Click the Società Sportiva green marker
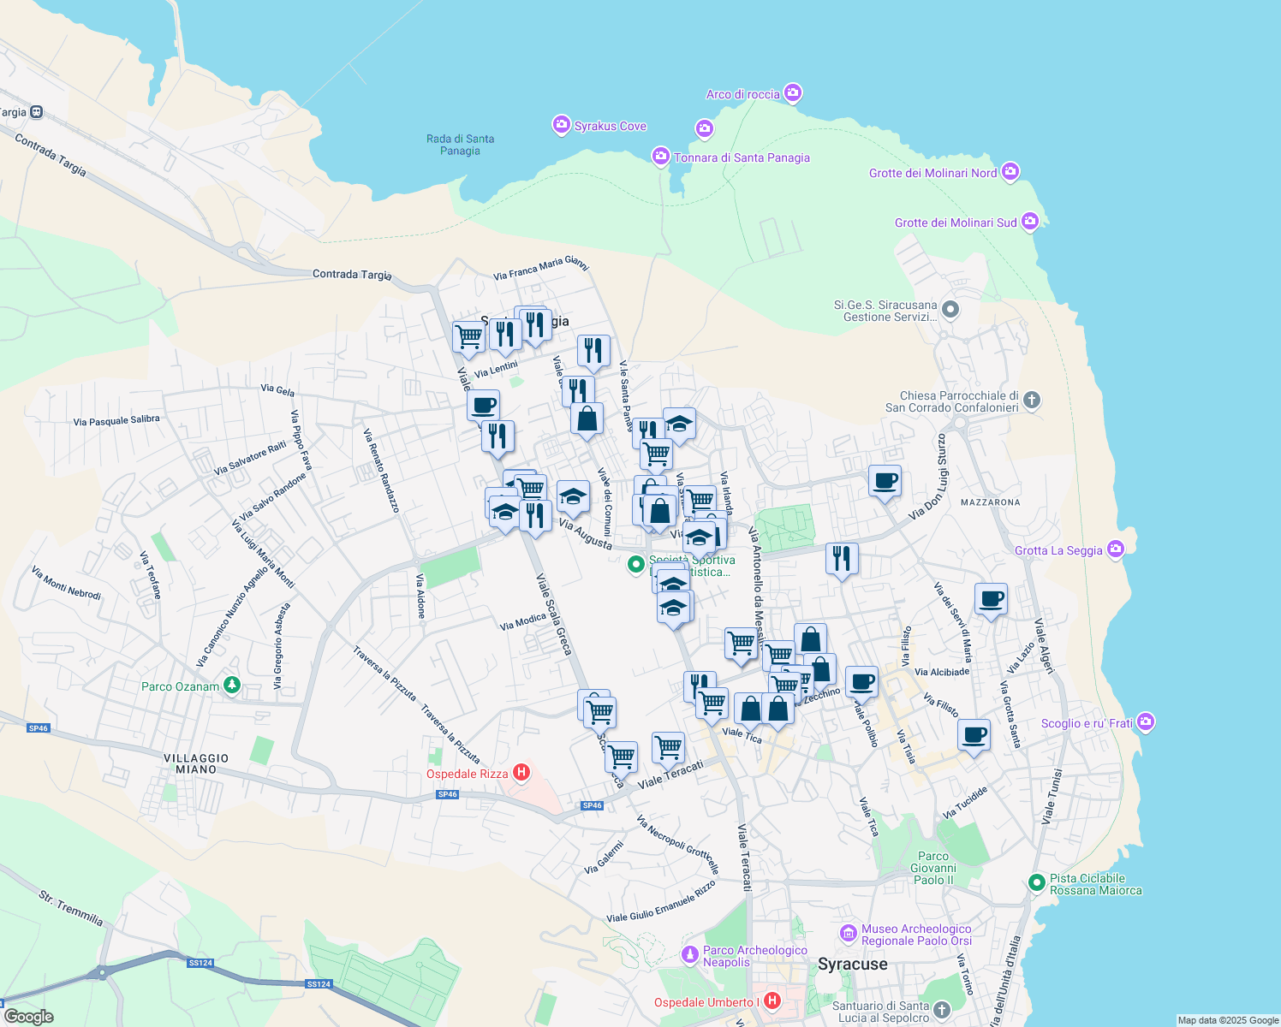1281x1027 pixels. click(635, 564)
